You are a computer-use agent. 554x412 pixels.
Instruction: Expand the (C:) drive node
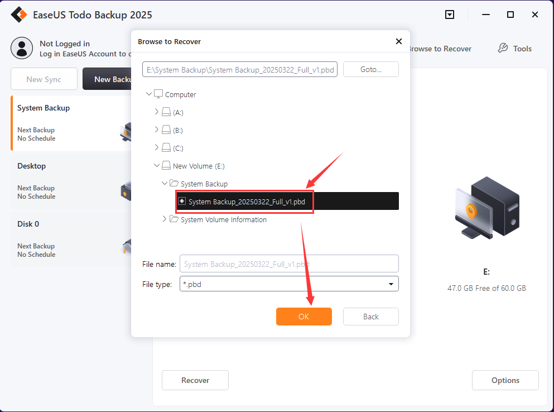[157, 147]
